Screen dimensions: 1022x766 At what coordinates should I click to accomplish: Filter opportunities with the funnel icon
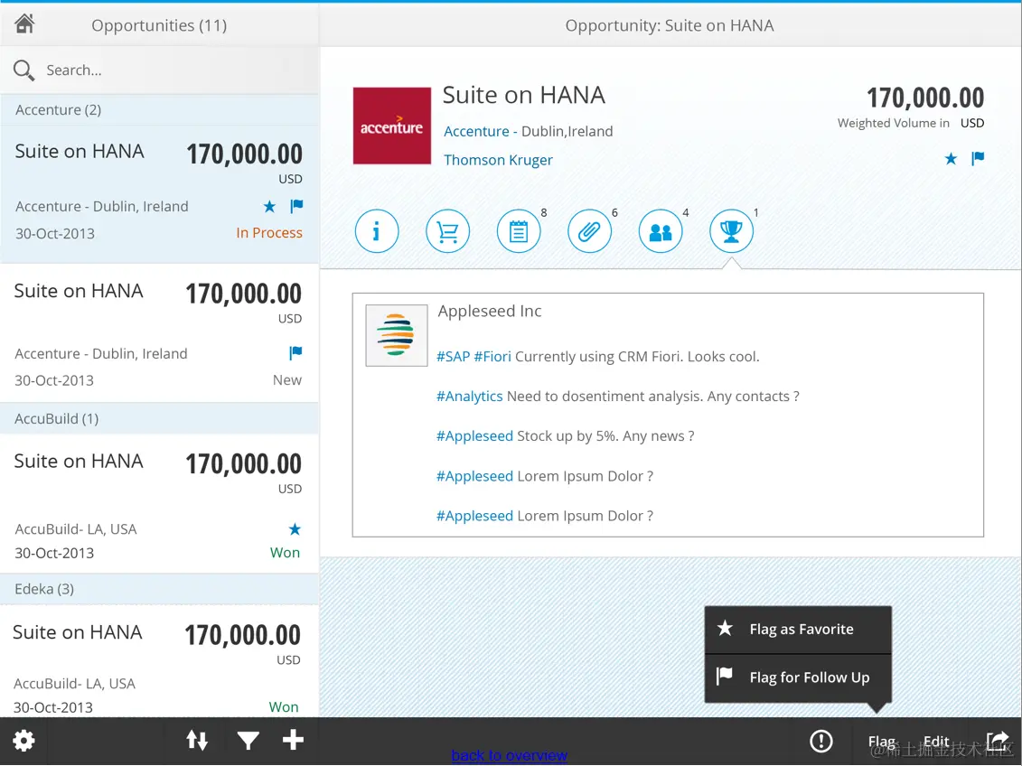248,740
